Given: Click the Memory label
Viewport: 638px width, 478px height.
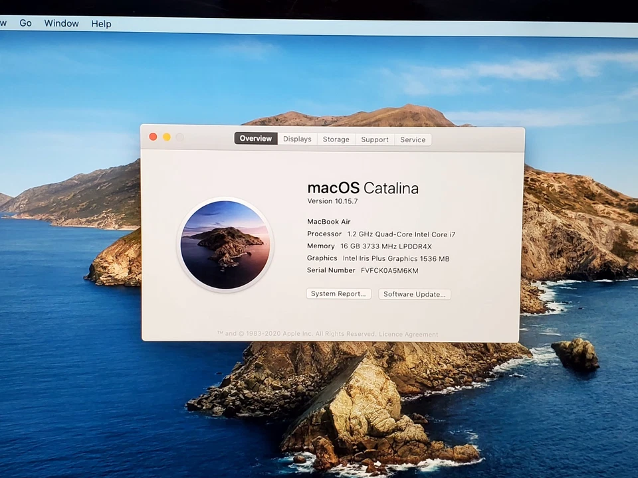Looking at the screenshot, I should (320, 246).
